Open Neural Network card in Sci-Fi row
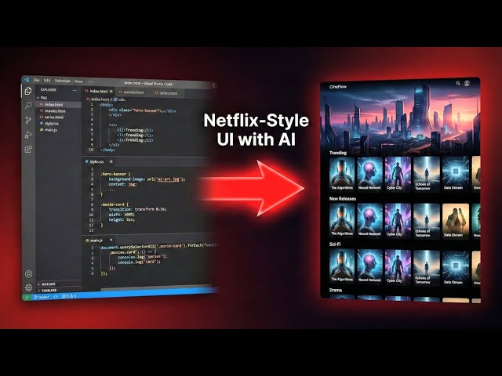Image resolution: width=502 pixels, height=376 pixels. (369, 266)
